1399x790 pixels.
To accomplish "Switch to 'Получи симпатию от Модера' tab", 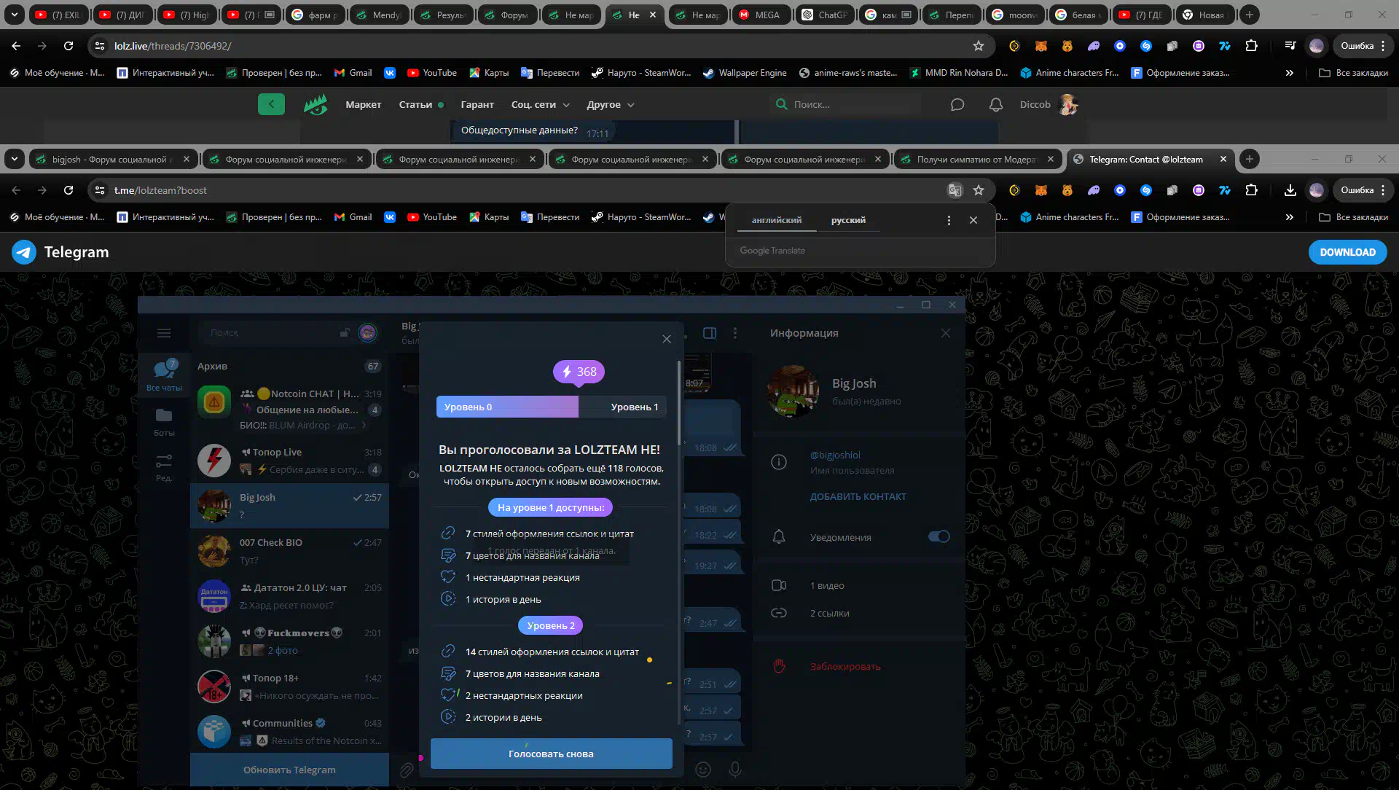I will (x=977, y=159).
